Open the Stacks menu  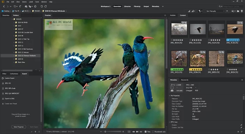[24, 2]
